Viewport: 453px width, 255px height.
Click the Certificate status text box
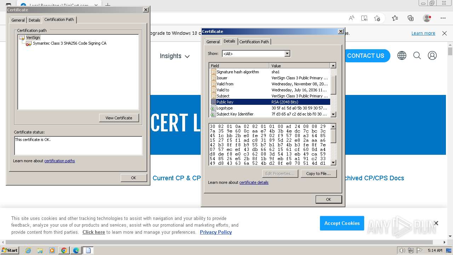[78, 146]
